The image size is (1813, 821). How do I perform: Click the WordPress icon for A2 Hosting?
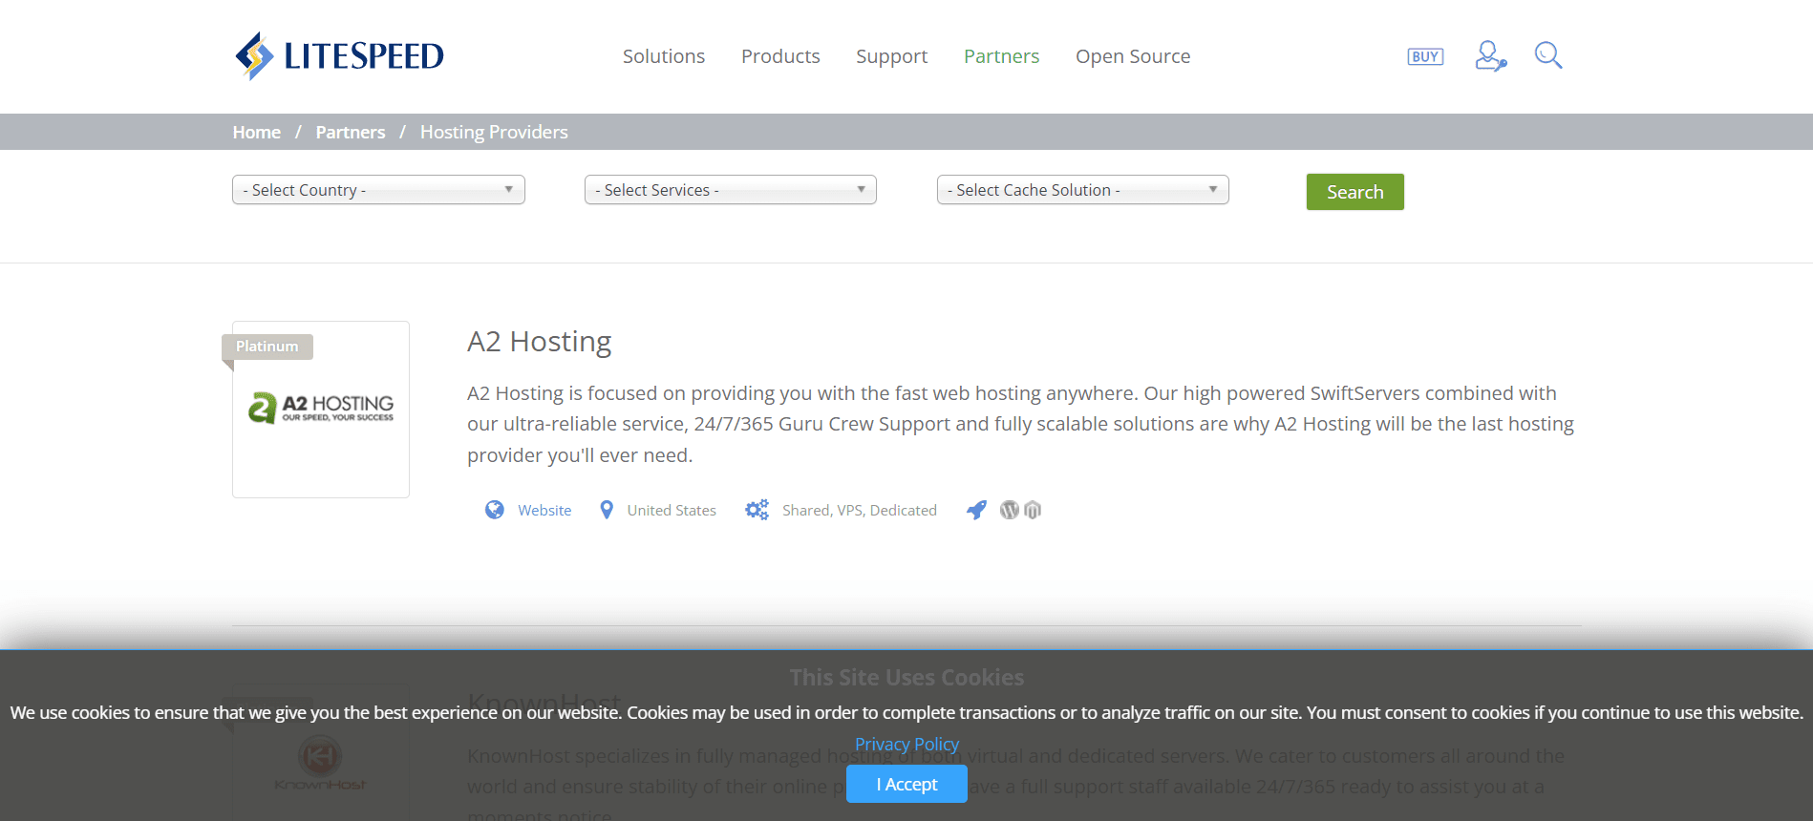pos(1009,510)
